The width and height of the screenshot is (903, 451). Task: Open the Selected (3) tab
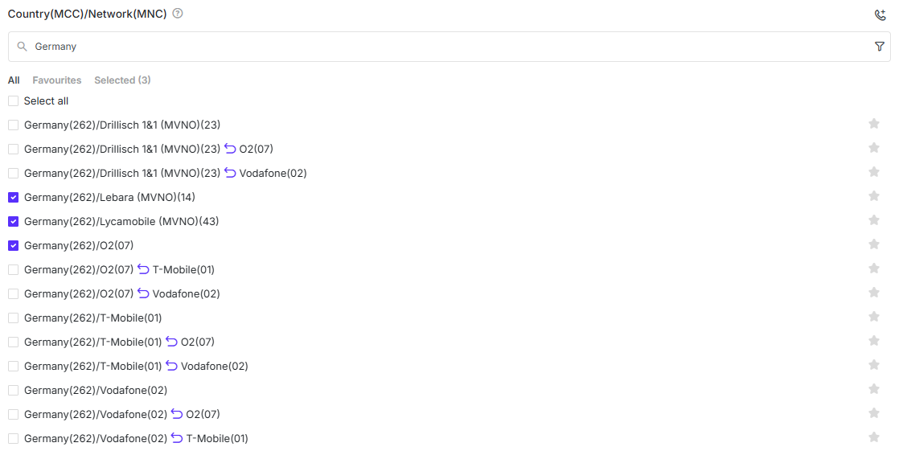[x=122, y=80]
